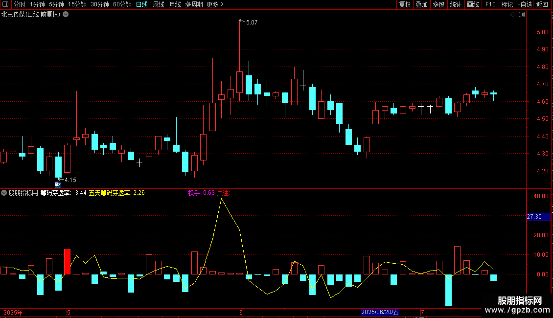Click the 五天筹码穿透率 value text
553x318 pixels.
117,193
